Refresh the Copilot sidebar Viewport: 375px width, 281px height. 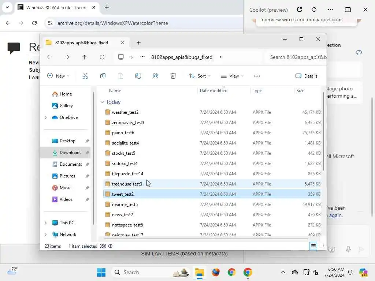click(314, 10)
